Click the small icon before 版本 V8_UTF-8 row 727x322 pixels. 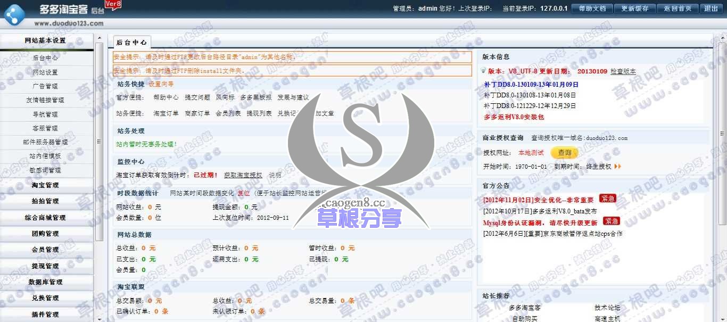483,71
